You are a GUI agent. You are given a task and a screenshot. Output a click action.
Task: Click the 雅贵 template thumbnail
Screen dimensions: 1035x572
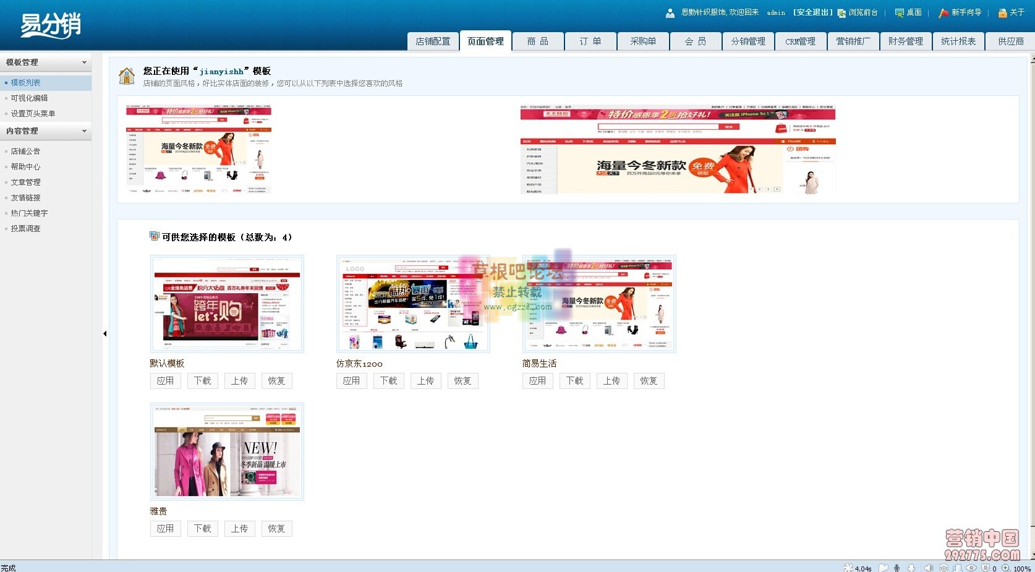(227, 451)
